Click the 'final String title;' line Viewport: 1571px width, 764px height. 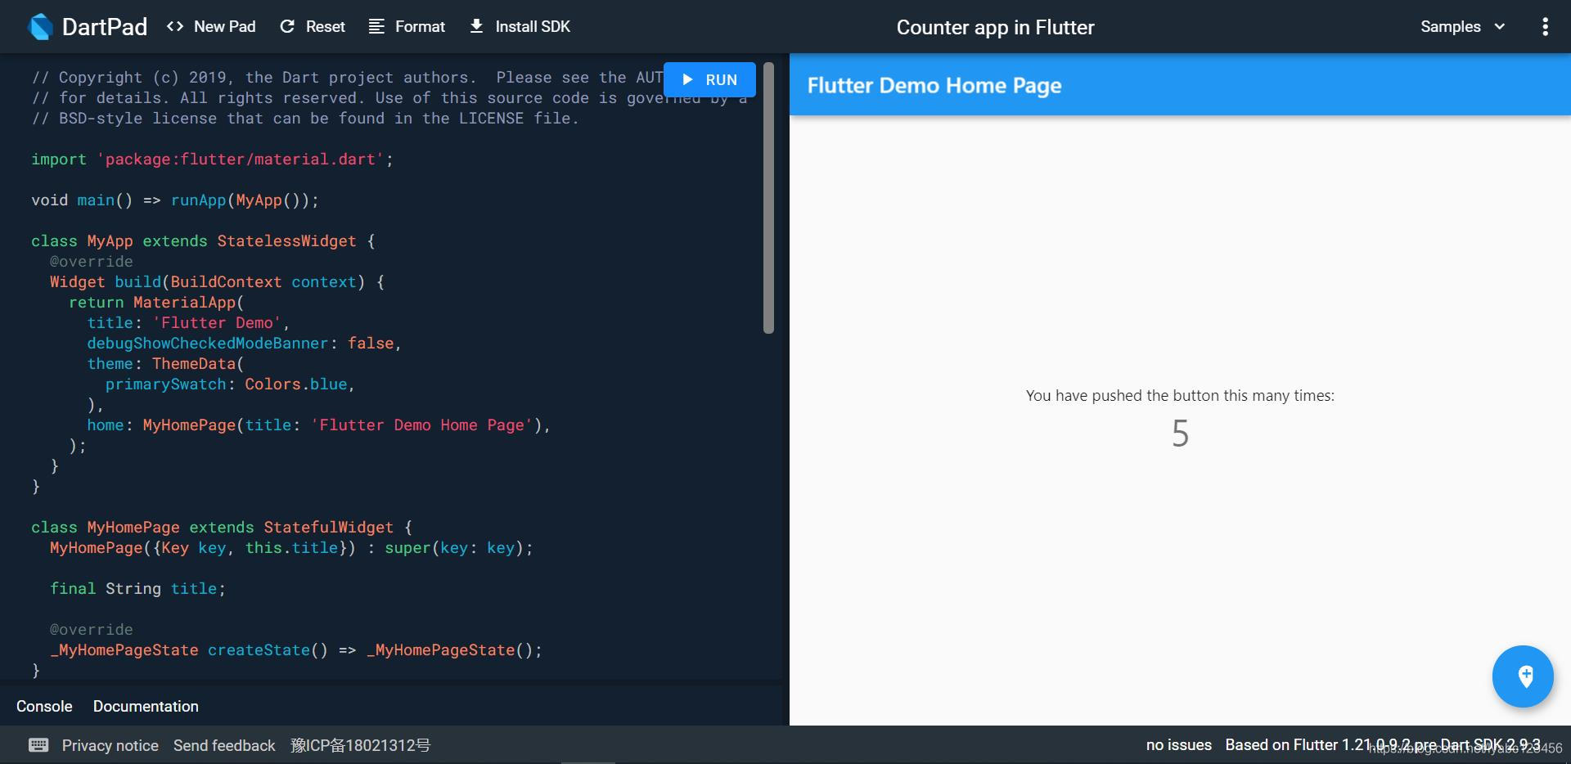pos(137,589)
